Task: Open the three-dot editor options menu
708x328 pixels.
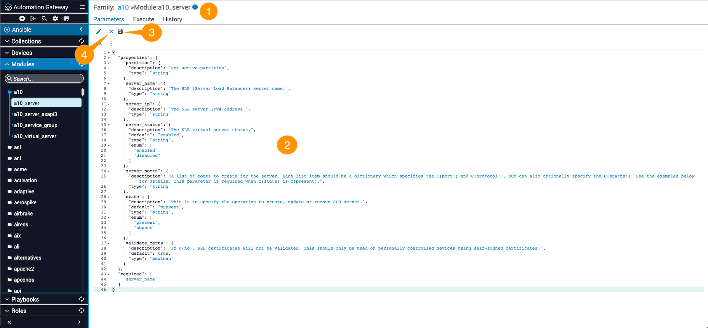Action: 111,43
